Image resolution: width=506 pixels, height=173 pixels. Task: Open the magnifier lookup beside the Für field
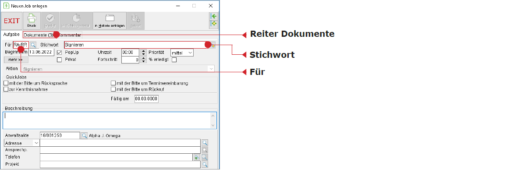[x=33, y=45]
